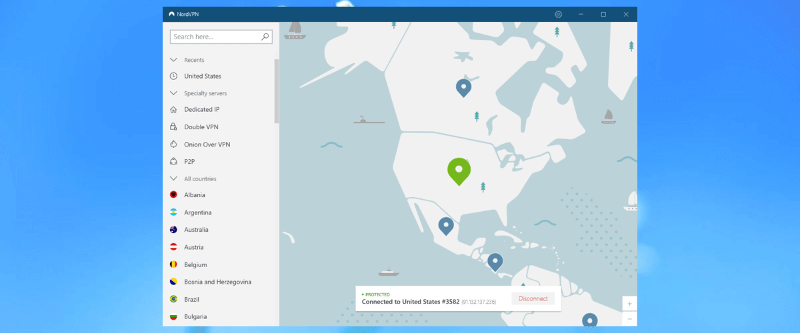Image resolution: width=800 pixels, height=333 pixels.
Task: Click the search magnifier icon
Action: pyautogui.click(x=265, y=37)
